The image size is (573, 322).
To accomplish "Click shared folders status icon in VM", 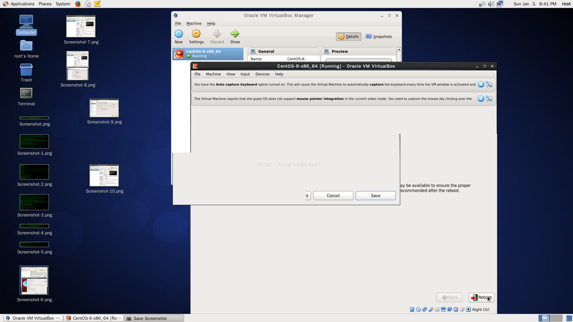I will [437, 309].
